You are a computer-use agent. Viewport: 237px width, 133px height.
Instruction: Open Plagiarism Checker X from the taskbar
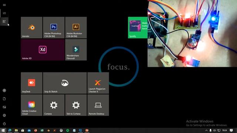click(x=55, y=130)
